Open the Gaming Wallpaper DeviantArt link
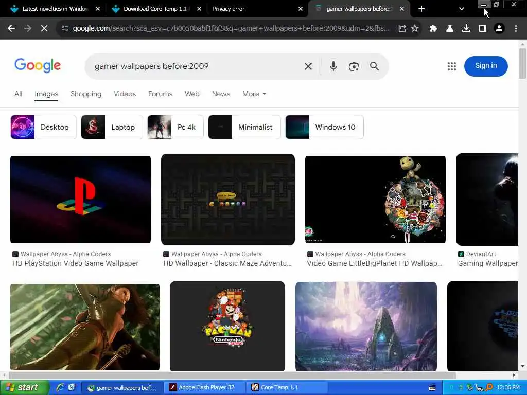This screenshot has width=527, height=395. pos(488,263)
